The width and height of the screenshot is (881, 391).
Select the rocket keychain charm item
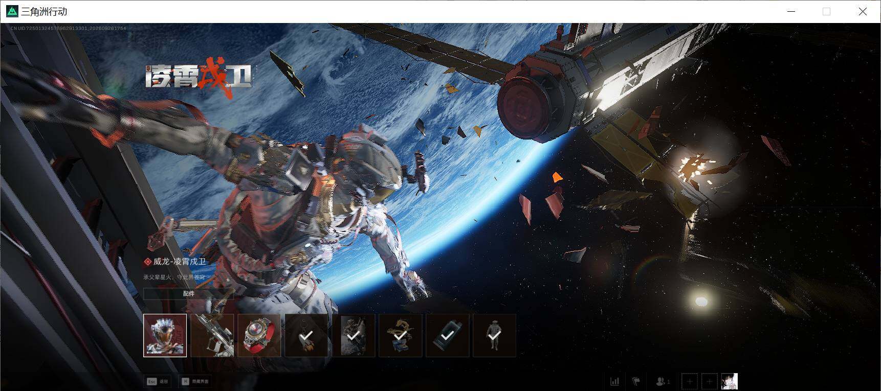click(x=306, y=335)
